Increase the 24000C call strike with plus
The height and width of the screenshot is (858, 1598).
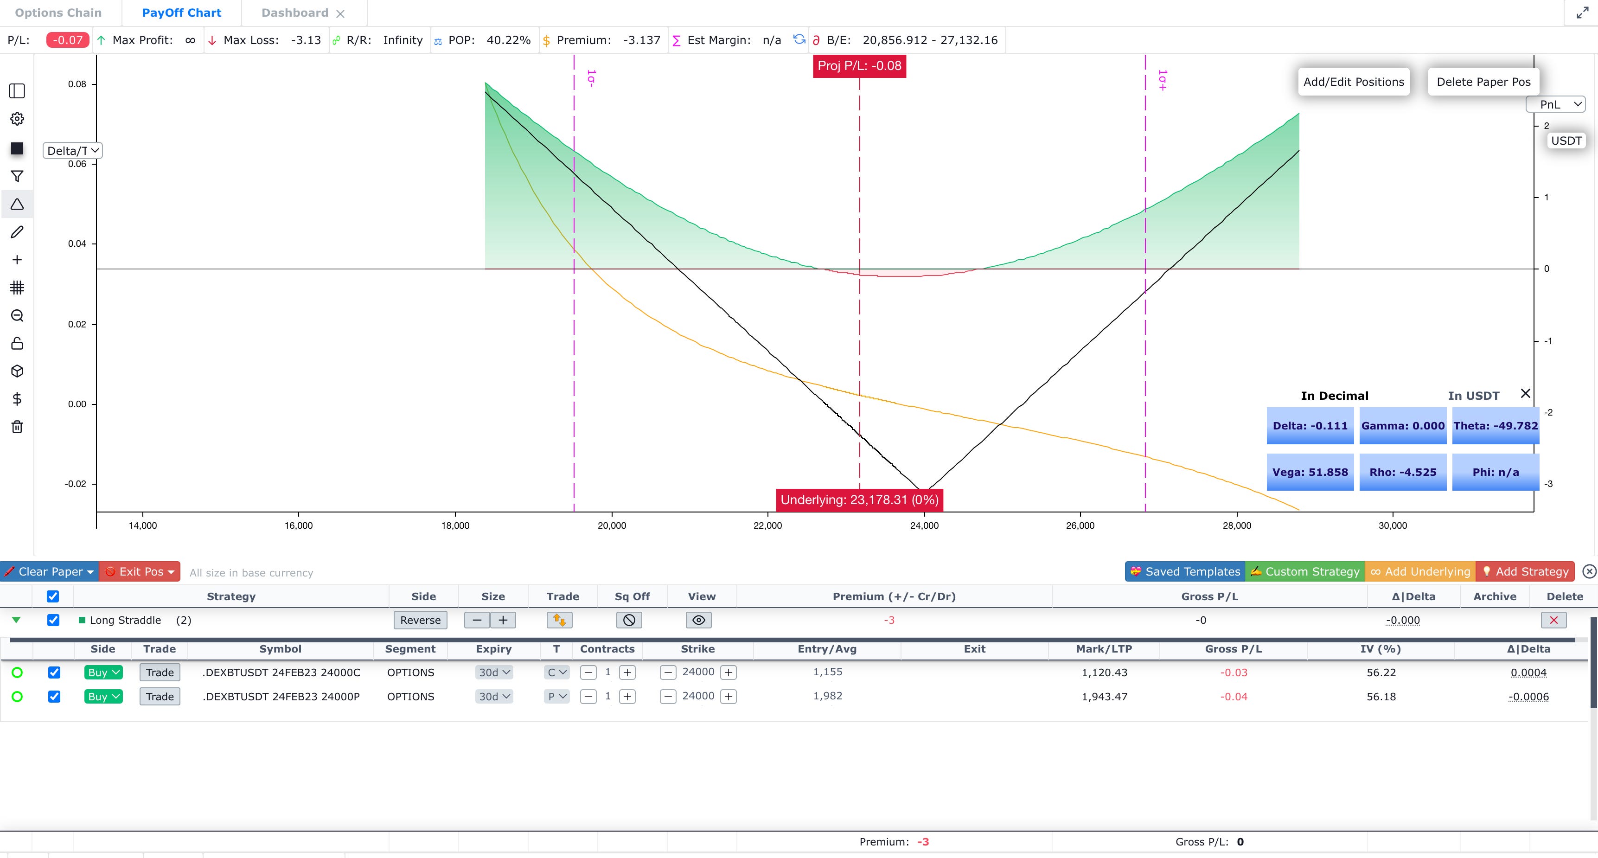point(728,672)
